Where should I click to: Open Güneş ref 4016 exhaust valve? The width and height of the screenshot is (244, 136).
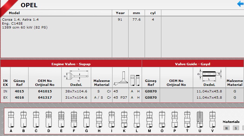(x=19, y=97)
